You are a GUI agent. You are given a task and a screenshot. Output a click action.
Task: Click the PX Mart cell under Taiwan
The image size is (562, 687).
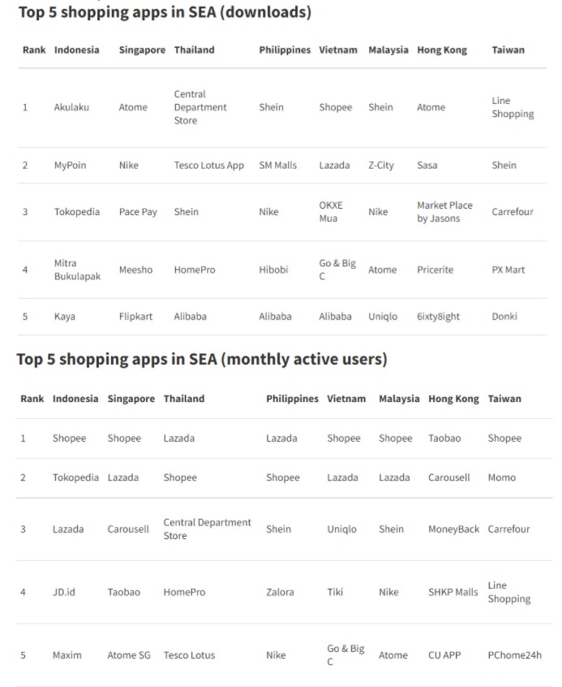click(508, 270)
